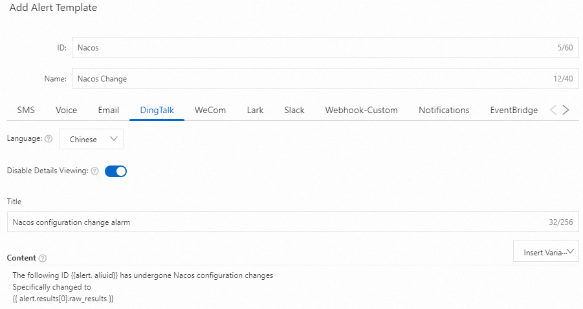Open the Voice tab
The image size is (583, 309).
tap(66, 110)
